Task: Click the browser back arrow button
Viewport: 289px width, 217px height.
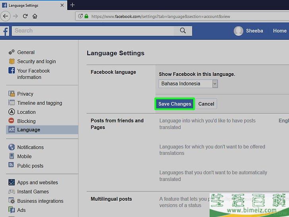Action: click(5, 16)
